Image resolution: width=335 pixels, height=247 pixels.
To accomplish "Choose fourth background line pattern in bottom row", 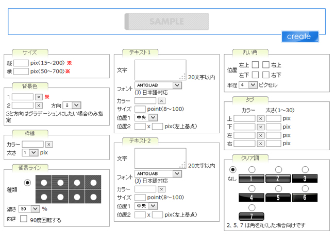I will (93, 197).
